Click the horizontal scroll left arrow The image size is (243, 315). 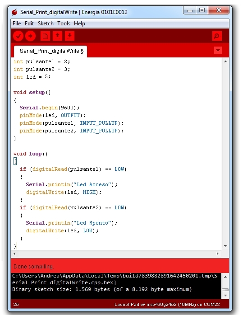point(14,254)
